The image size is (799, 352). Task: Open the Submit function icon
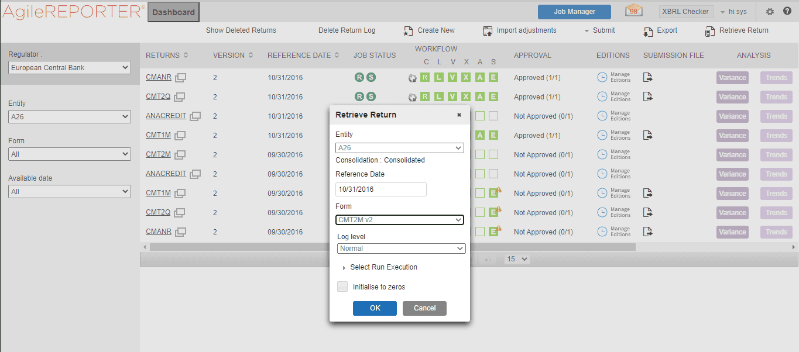click(588, 30)
